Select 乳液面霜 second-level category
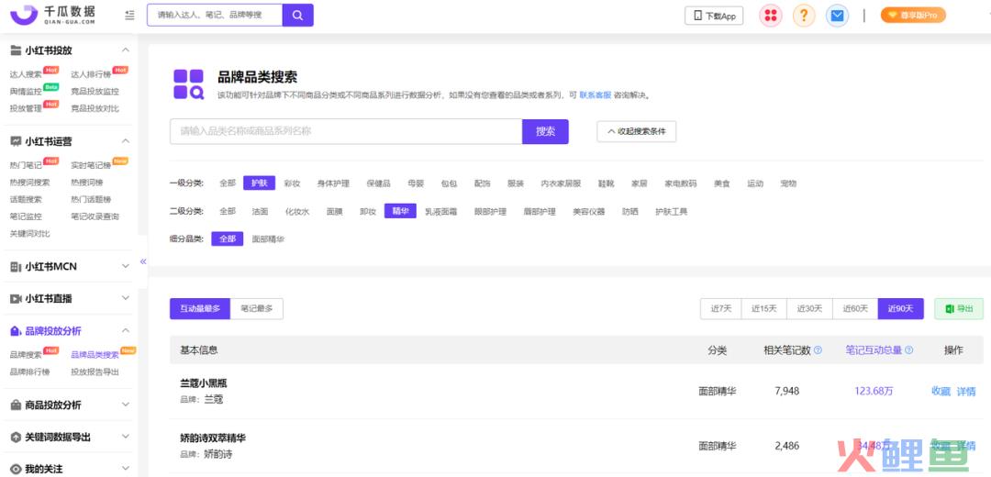 (440, 211)
